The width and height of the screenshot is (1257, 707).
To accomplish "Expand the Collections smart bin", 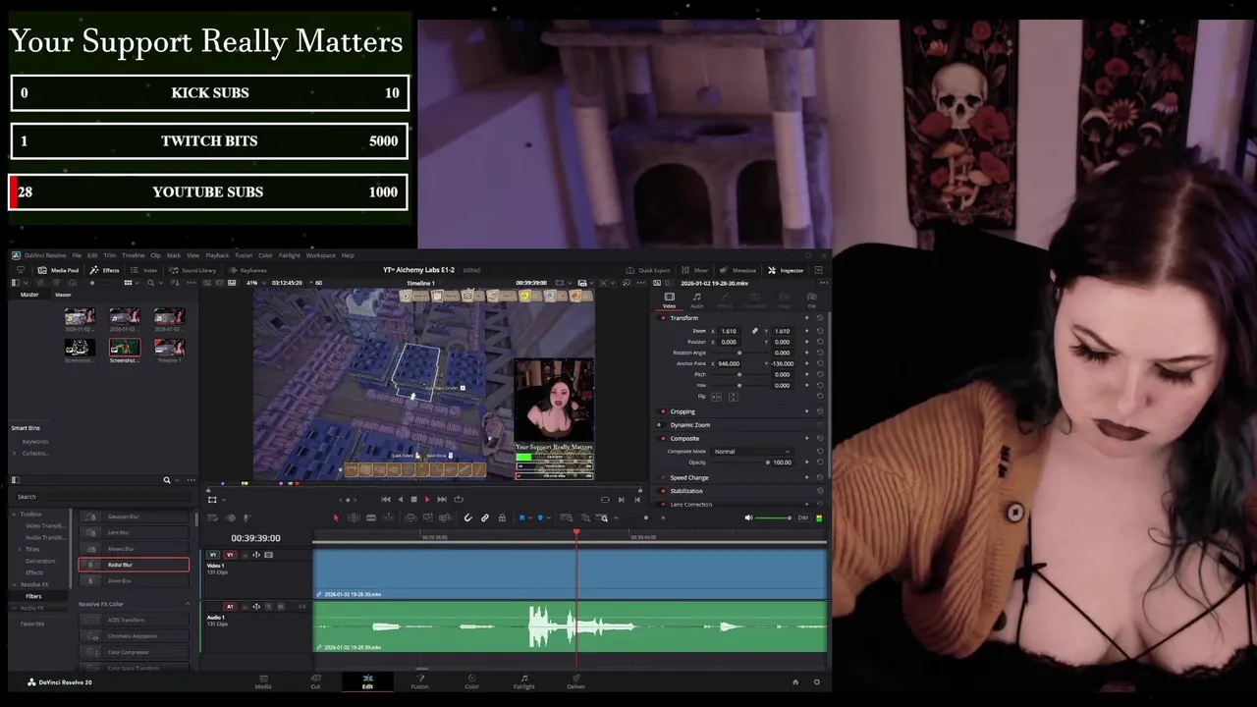I will pyautogui.click(x=15, y=454).
